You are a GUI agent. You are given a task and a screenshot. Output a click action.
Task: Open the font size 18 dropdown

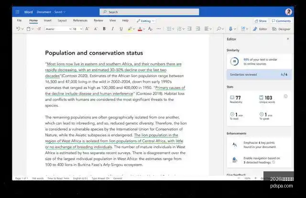pyautogui.click(x=77, y=29)
